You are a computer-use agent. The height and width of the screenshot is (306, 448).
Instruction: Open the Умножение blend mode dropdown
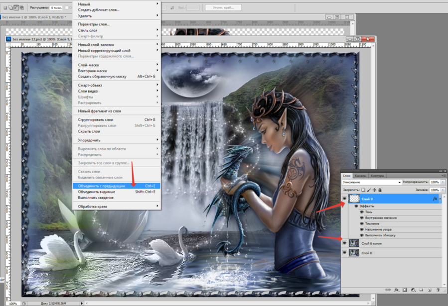tap(372, 182)
